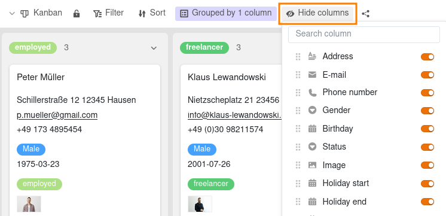Viewport: 446px width, 216px height.
Task: Click the birthday 1975-03-23
Action: (x=38, y=164)
